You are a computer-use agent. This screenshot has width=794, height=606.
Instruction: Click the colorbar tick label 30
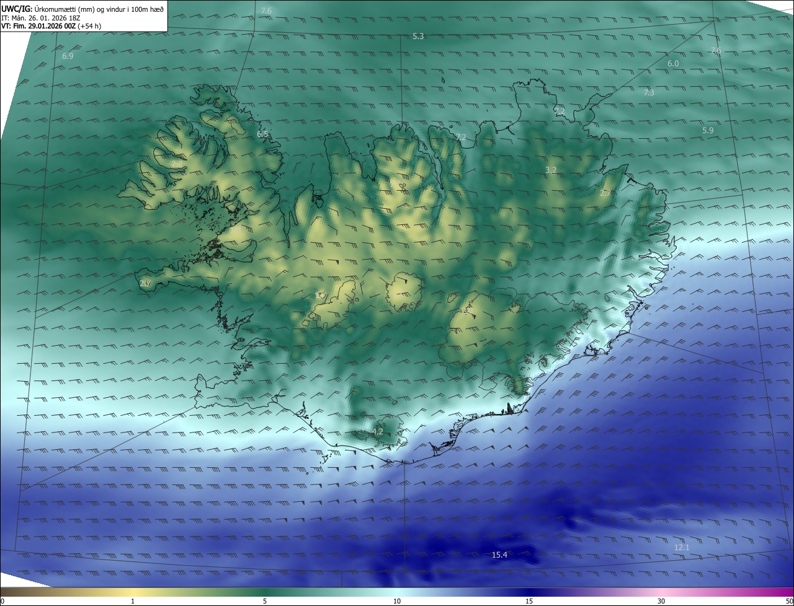[661, 601]
